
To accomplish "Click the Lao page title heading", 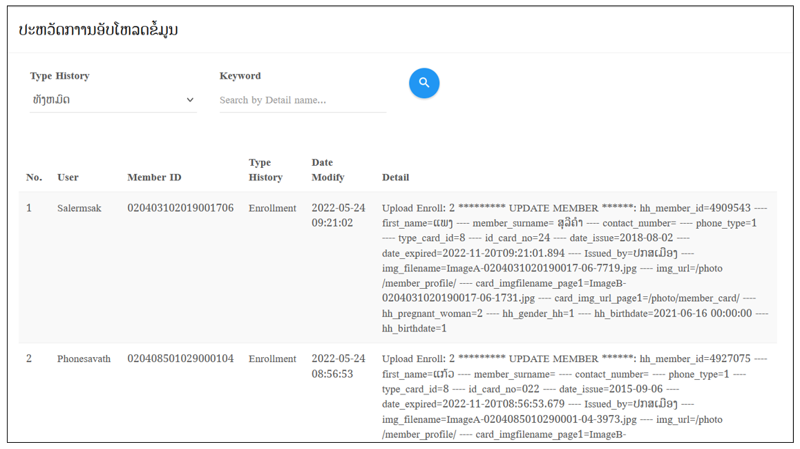I will [x=98, y=30].
